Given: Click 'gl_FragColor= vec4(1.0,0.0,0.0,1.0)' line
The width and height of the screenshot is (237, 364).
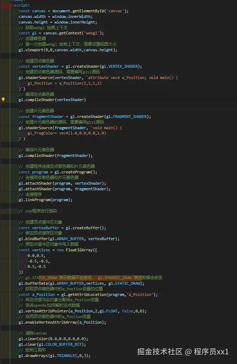Looking at the screenshot, I should 67,133.
